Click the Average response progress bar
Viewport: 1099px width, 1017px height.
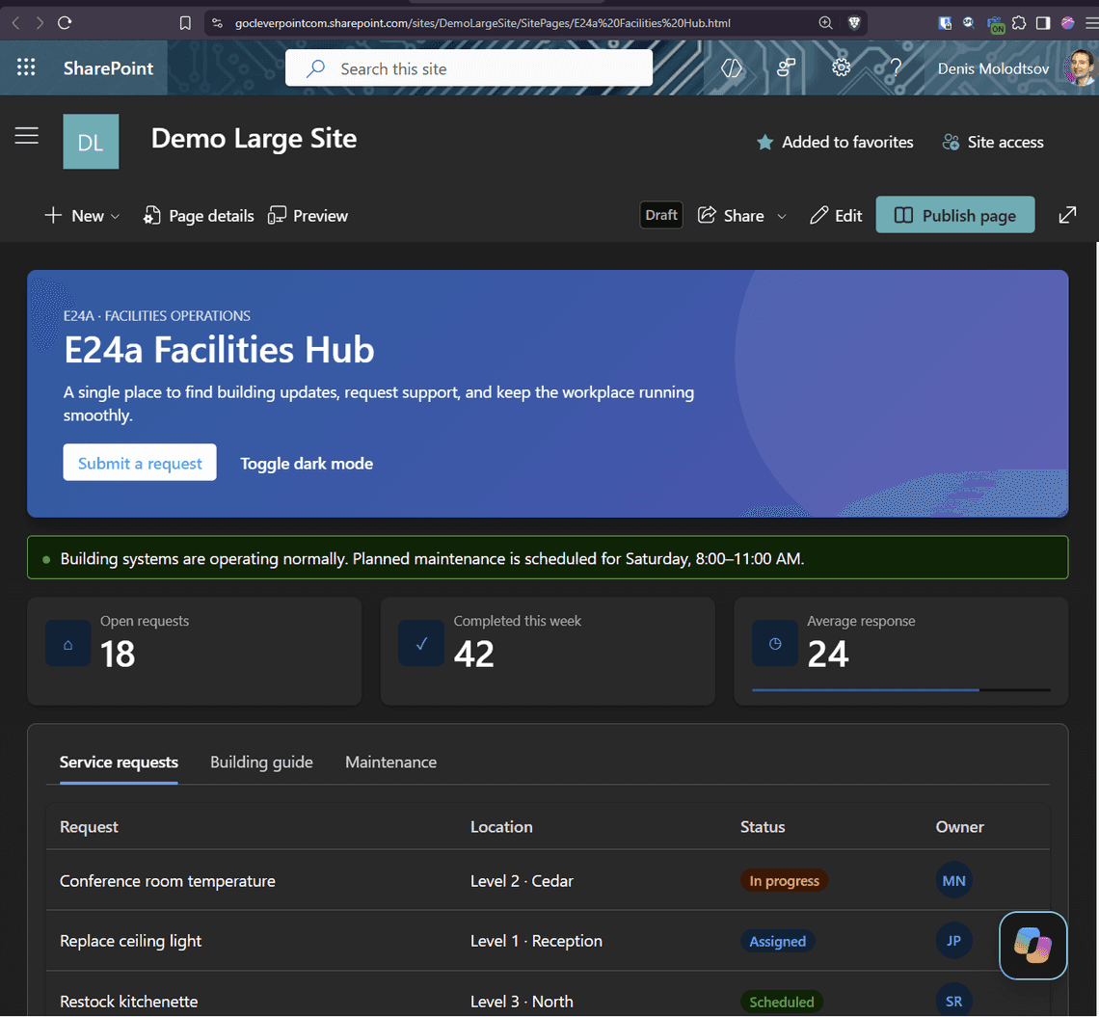pos(900,690)
